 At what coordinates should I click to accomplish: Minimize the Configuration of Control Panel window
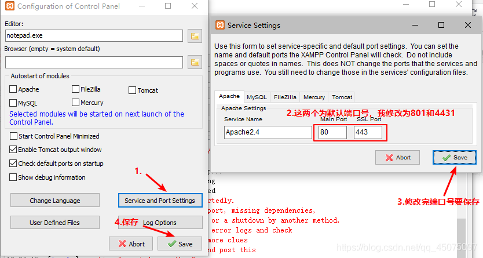coord(142,6)
